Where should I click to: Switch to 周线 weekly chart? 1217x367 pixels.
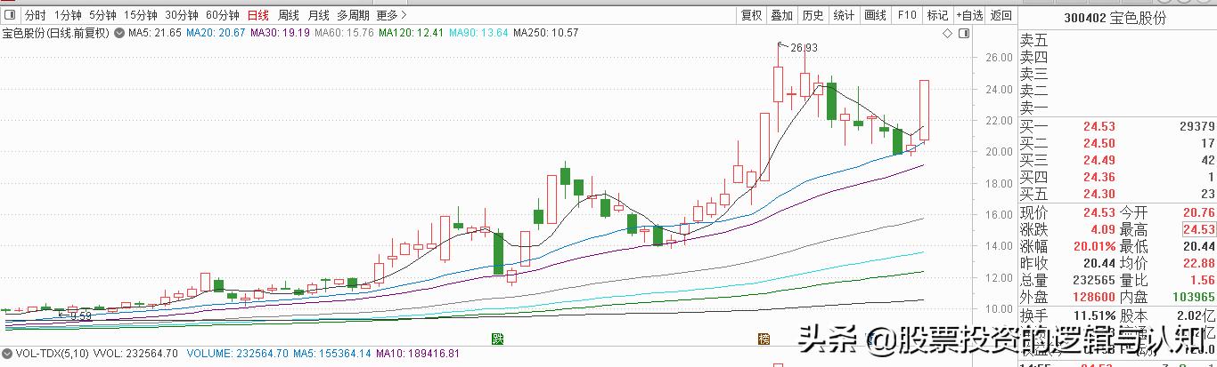click(289, 15)
